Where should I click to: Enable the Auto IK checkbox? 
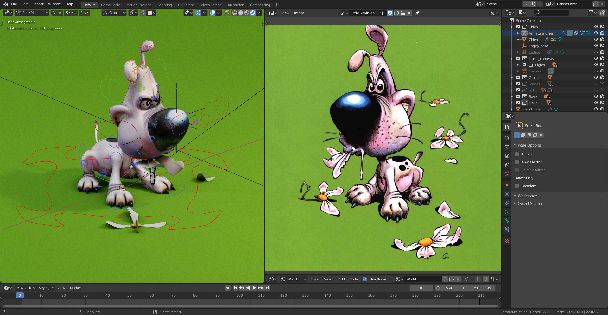517,154
